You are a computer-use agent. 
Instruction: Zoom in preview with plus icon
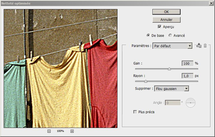click(72, 131)
